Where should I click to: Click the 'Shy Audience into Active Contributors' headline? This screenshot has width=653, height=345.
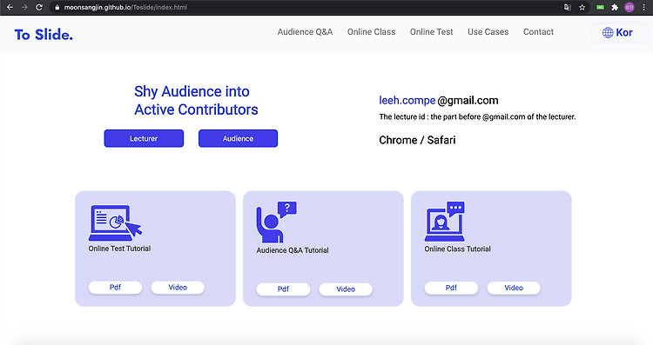196,101
